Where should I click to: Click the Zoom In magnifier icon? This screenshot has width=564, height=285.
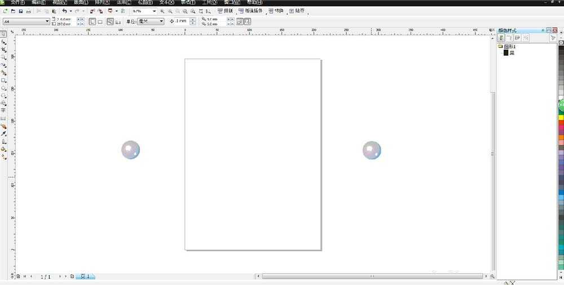pyautogui.click(x=162, y=11)
